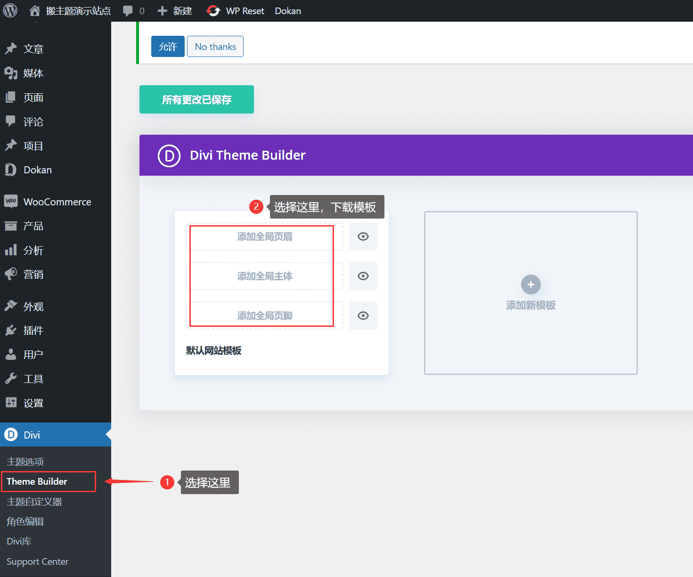Viewport: 693px width, 577px height.
Task: Click the WP Reset refresh icon
Action: click(x=213, y=11)
